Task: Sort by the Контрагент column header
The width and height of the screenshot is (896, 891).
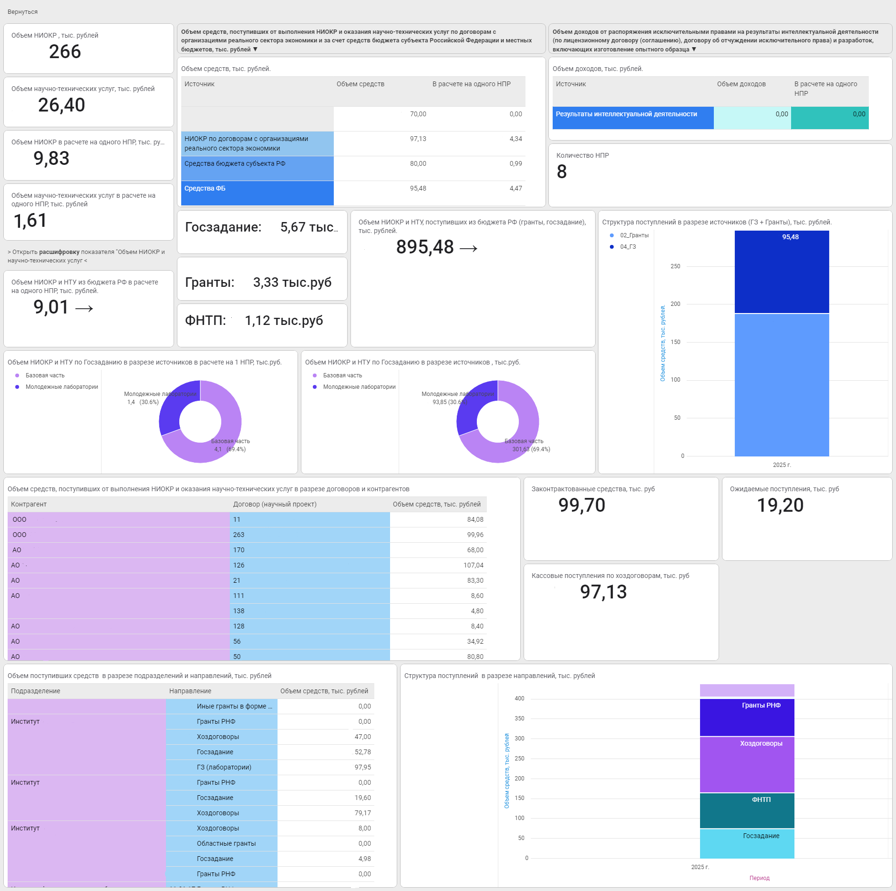Action: tap(29, 504)
